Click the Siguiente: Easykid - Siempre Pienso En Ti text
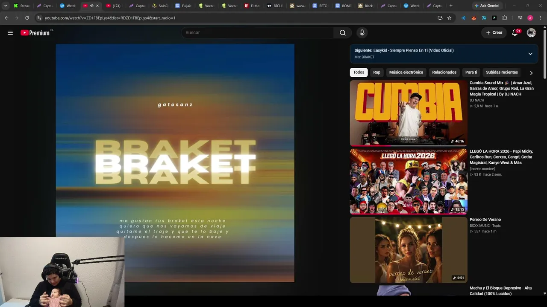Image resolution: width=547 pixels, height=307 pixels. (x=404, y=50)
